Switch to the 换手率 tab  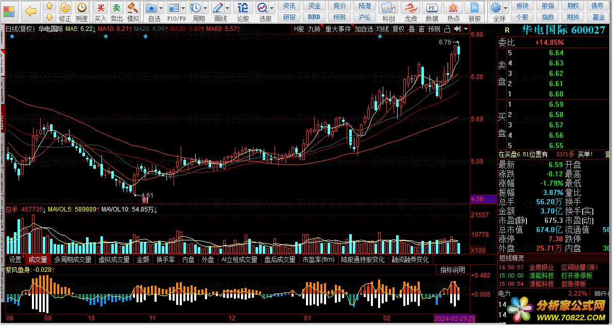point(166,259)
